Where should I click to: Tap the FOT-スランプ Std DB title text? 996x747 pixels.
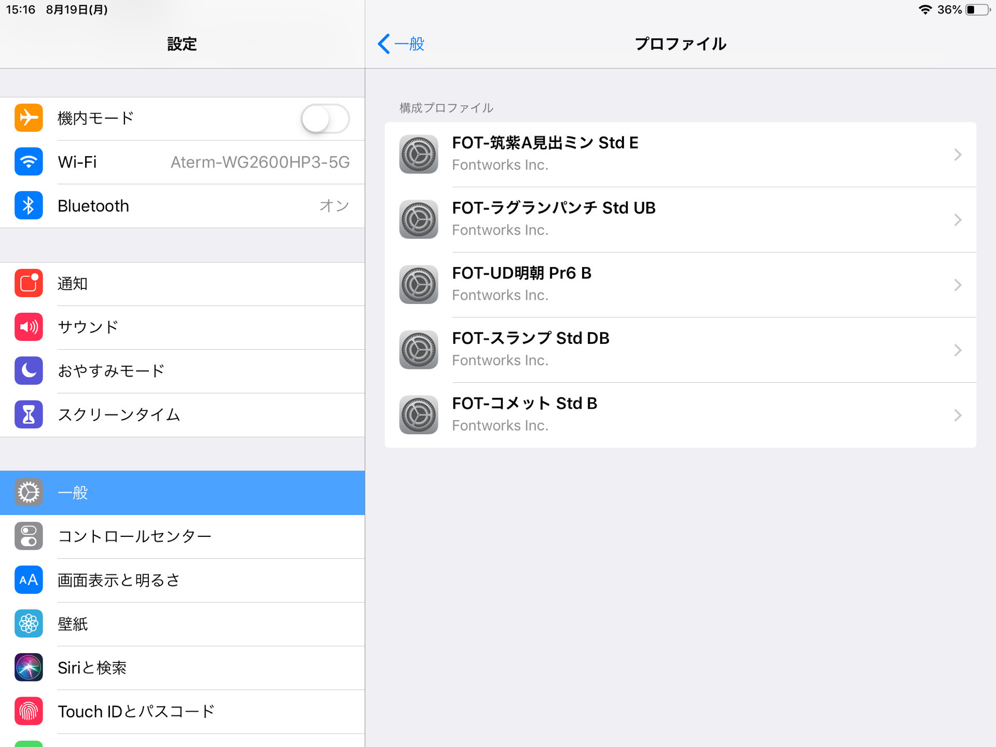tap(531, 338)
